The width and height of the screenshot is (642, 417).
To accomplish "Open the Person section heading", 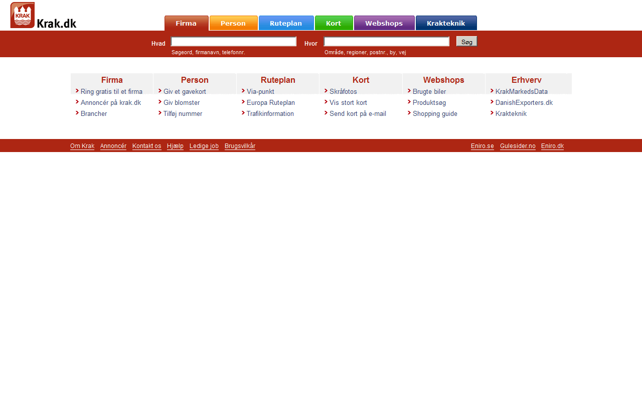I will click(195, 80).
